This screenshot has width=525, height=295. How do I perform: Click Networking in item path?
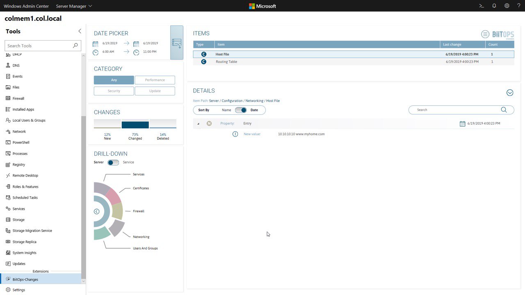pyautogui.click(x=254, y=101)
